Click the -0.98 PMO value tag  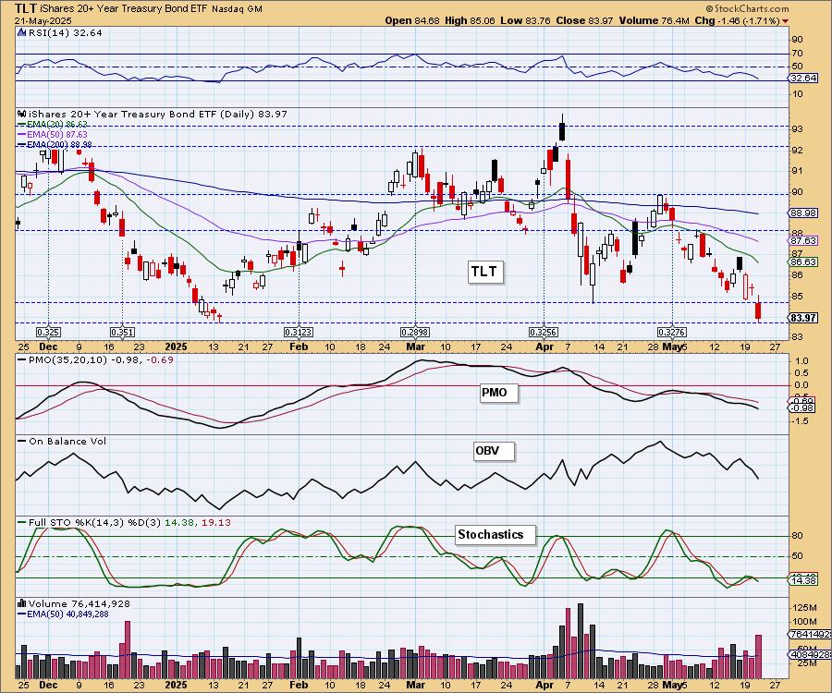click(x=803, y=407)
